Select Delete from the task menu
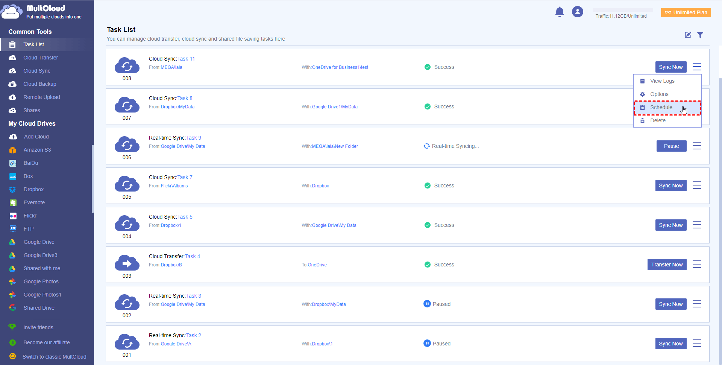 [x=658, y=121]
